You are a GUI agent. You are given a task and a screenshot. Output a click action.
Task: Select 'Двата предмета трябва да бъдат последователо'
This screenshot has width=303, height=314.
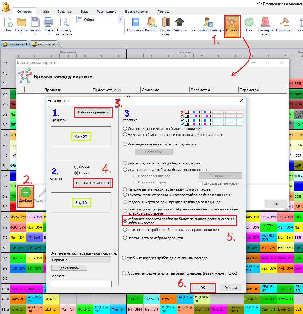(125, 170)
